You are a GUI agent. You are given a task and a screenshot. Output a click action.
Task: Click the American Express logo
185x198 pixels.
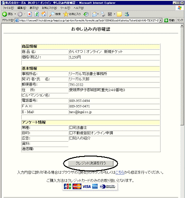pyautogui.click(x=95, y=187)
